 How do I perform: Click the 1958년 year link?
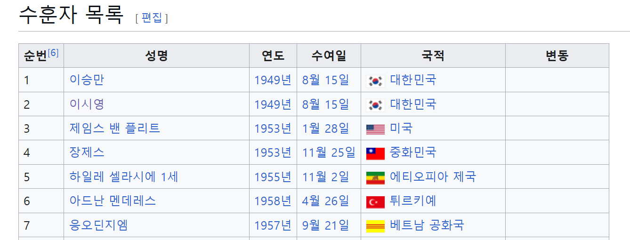pyautogui.click(x=273, y=201)
